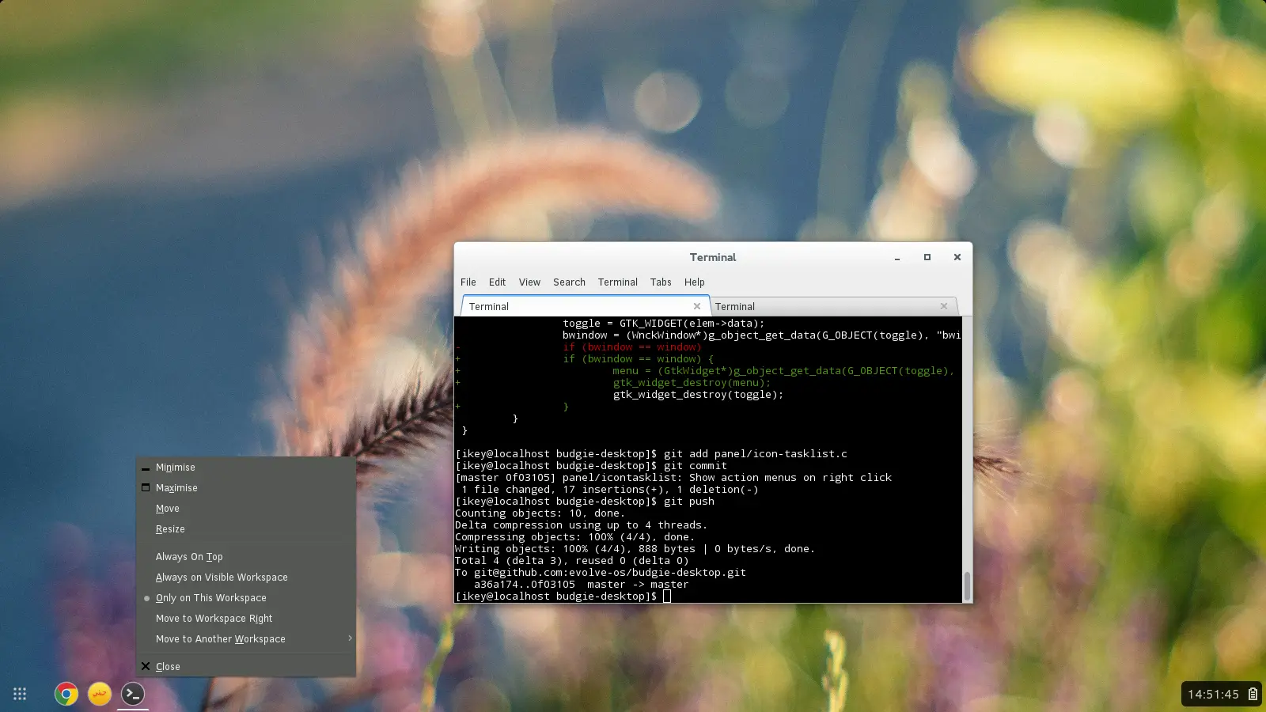The width and height of the screenshot is (1266, 712).
Task: Click the terminal prompt input line
Action: click(563, 596)
